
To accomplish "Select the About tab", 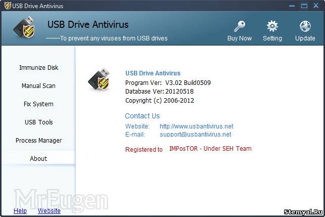I will [x=38, y=158].
